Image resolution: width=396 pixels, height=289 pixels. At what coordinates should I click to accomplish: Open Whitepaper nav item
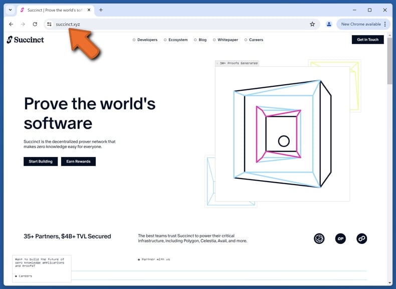pos(226,40)
